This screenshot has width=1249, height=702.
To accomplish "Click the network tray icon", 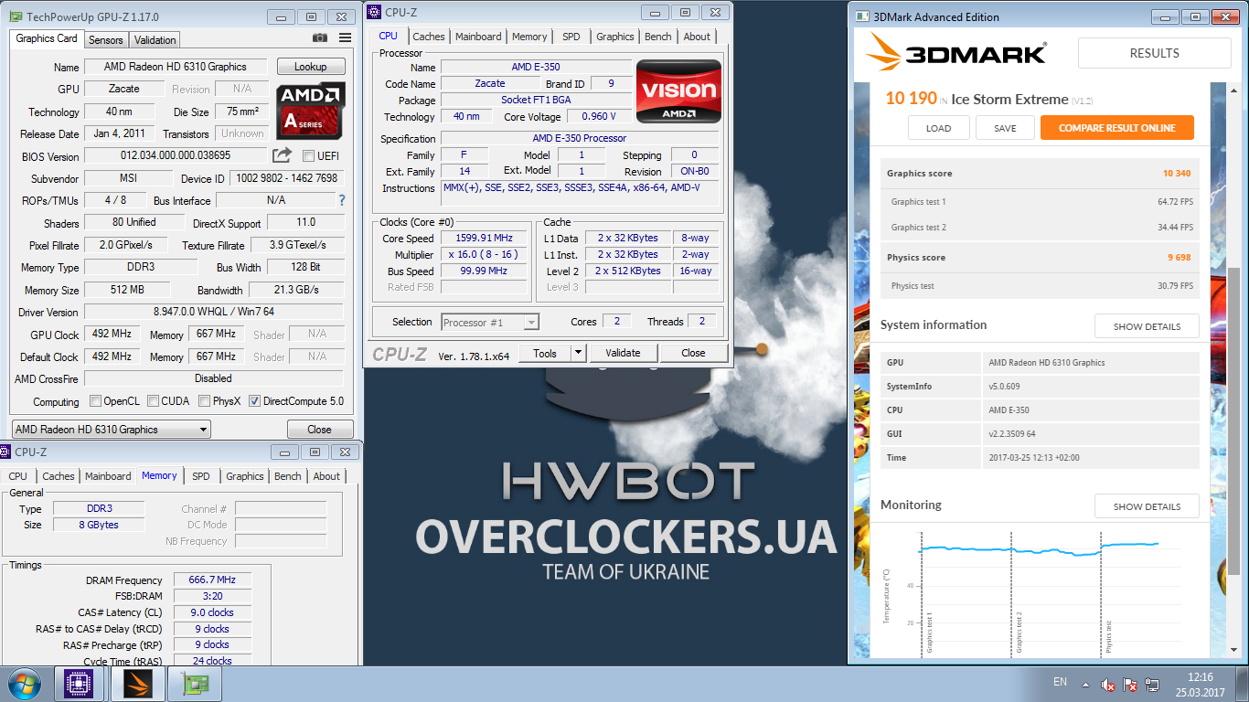I will [x=1154, y=684].
